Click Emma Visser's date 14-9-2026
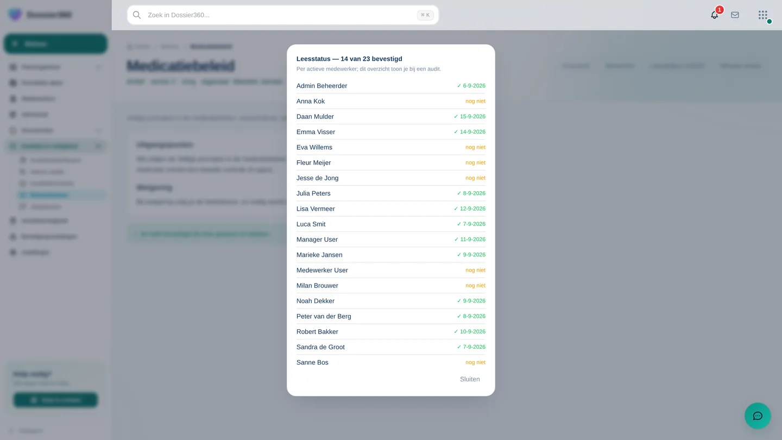The height and width of the screenshot is (440, 782). [x=470, y=132]
